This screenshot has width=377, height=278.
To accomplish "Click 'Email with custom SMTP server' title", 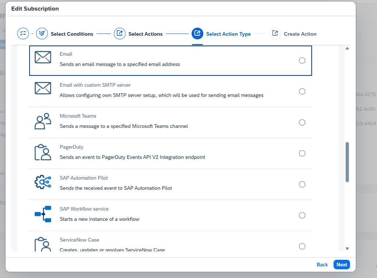I will pyautogui.click(x=95, y=85).
